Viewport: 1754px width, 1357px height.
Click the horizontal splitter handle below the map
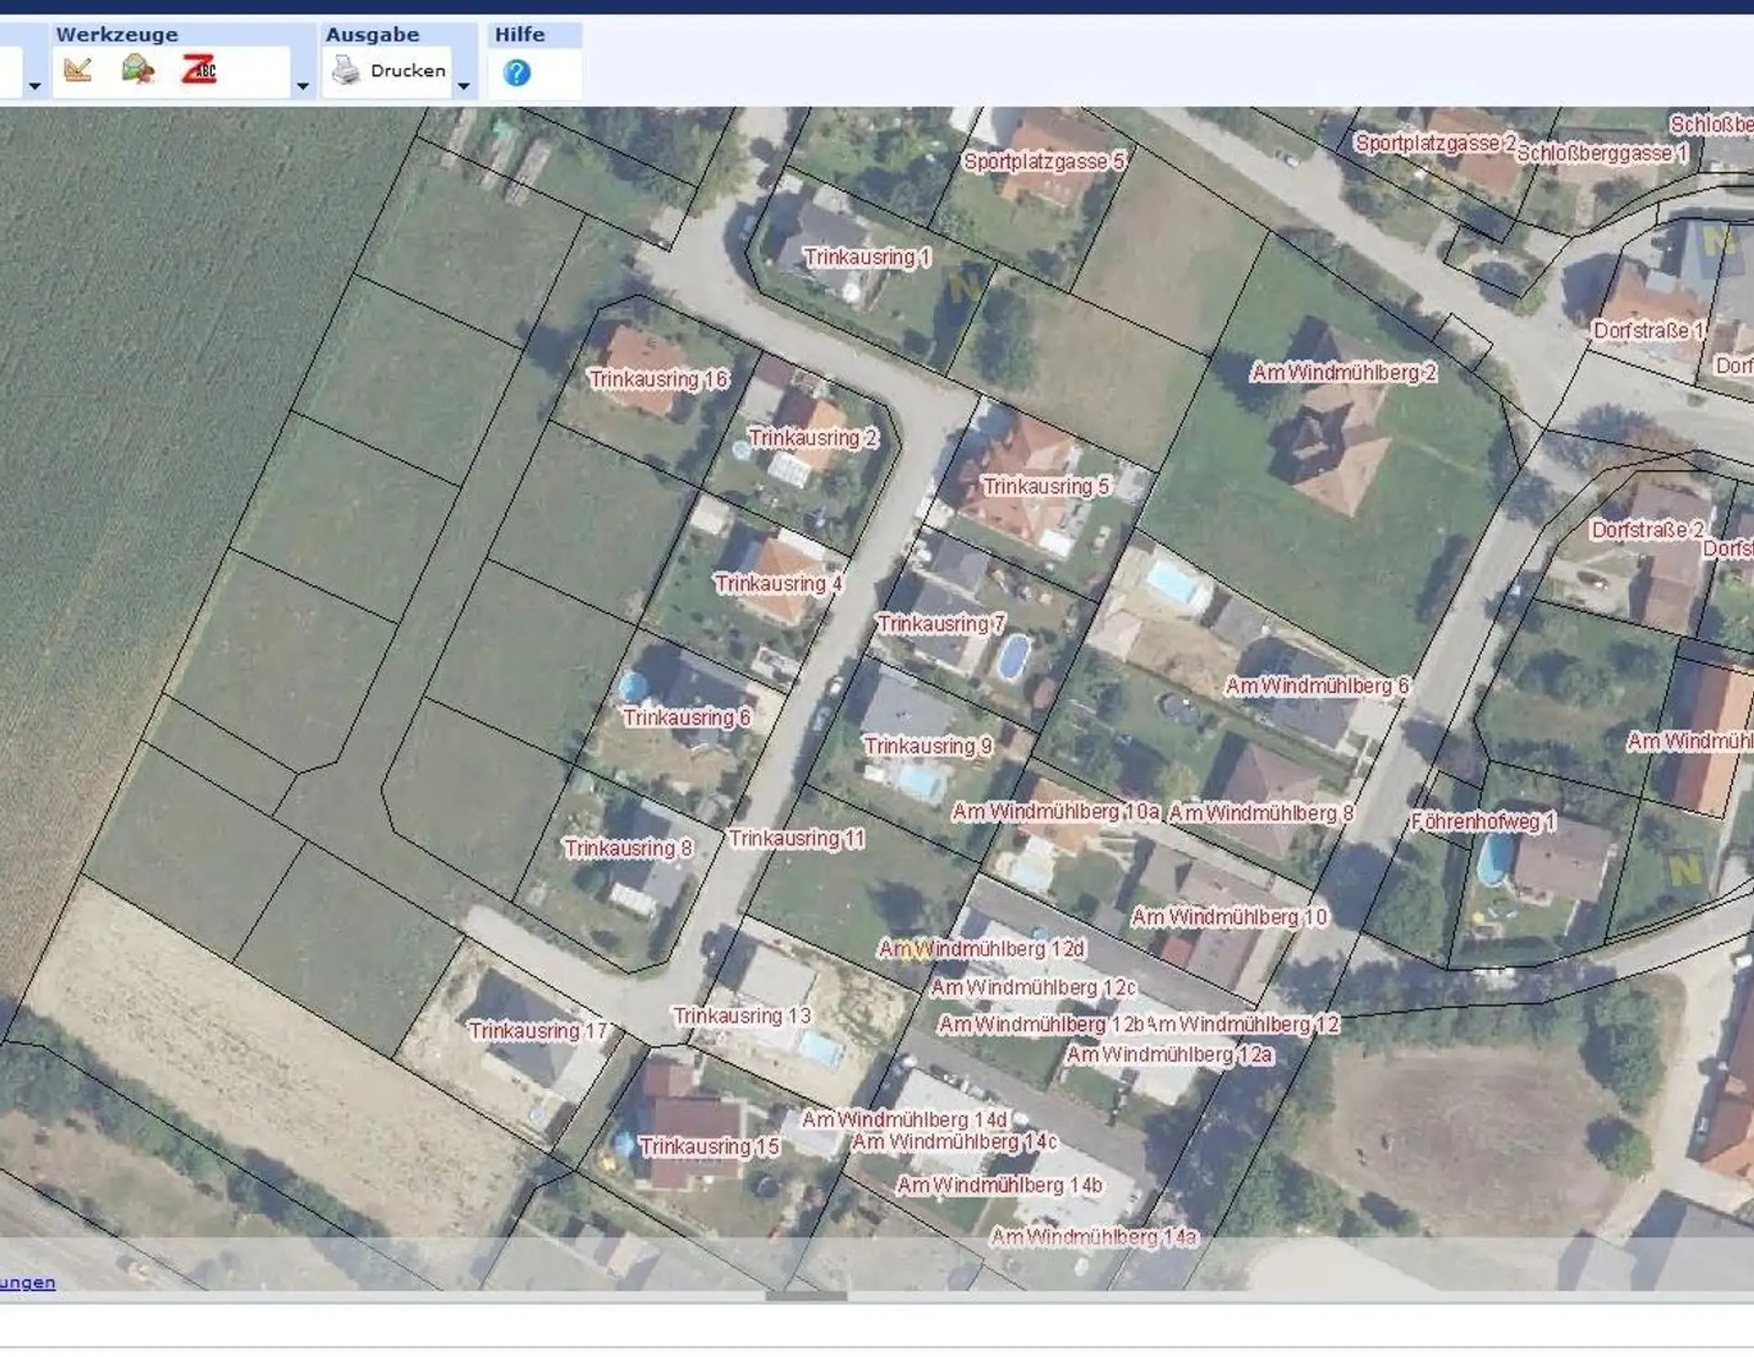806,1296
